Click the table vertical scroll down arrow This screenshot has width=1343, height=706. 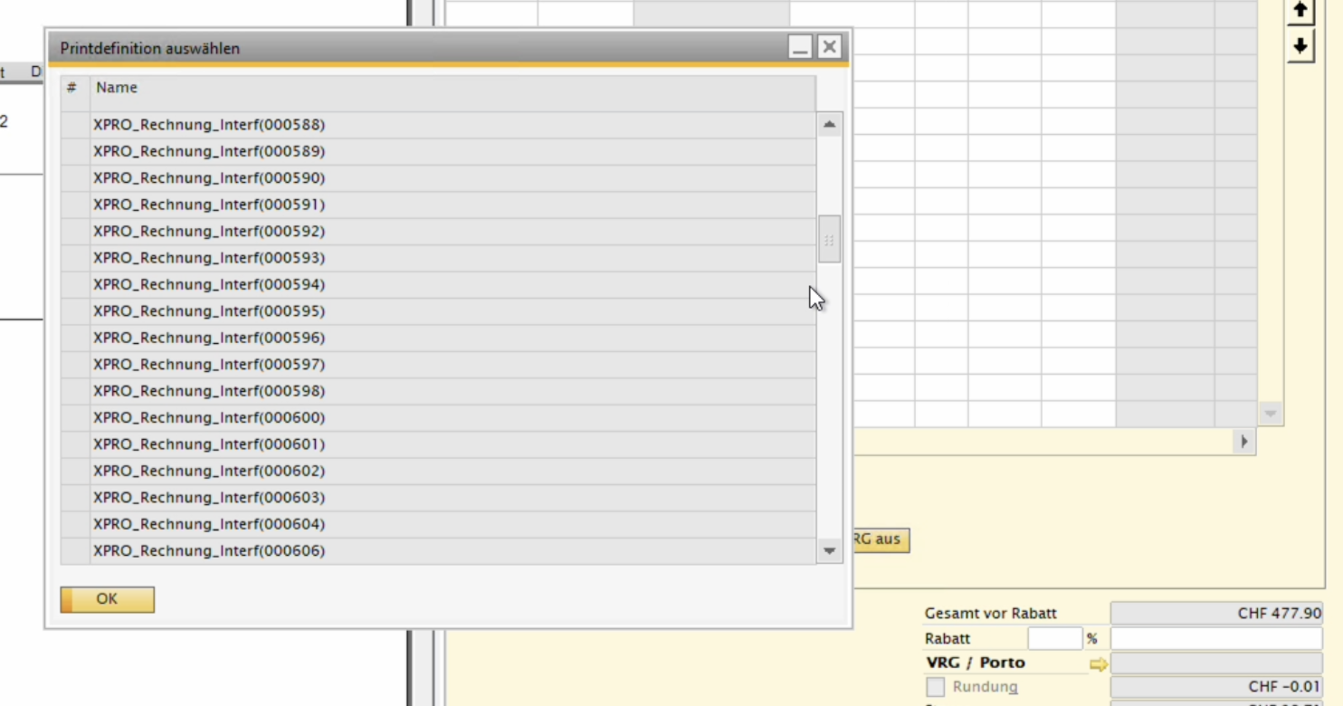[1270, 414]
